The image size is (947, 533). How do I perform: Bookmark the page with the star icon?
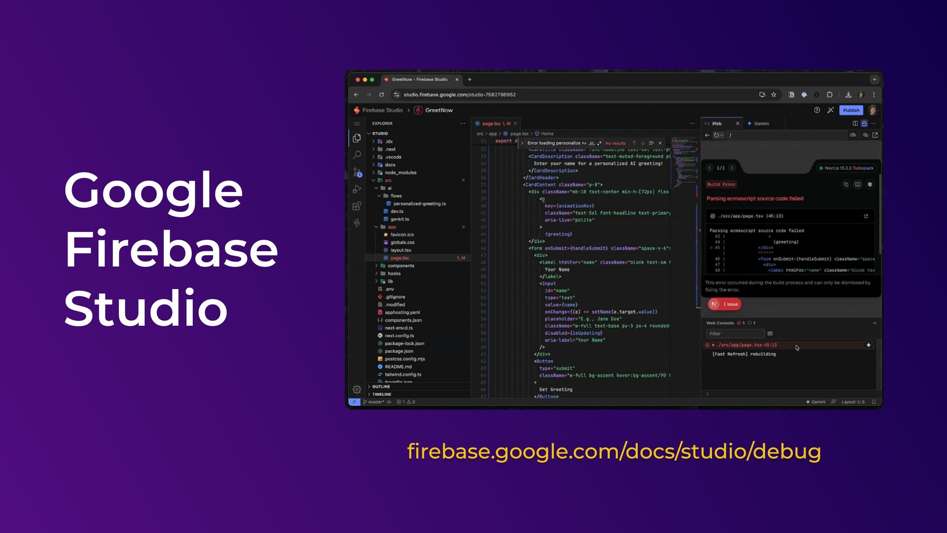click(773, 95)
